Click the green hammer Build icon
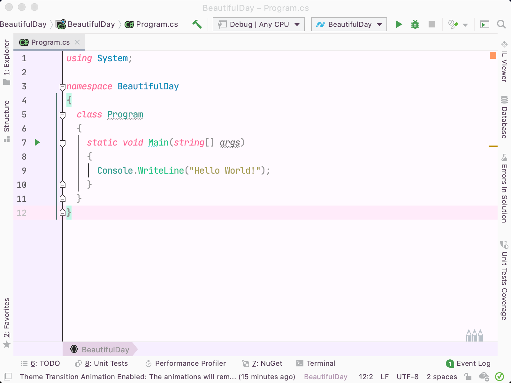Viewport: 511px width, 383px height. 197,24
